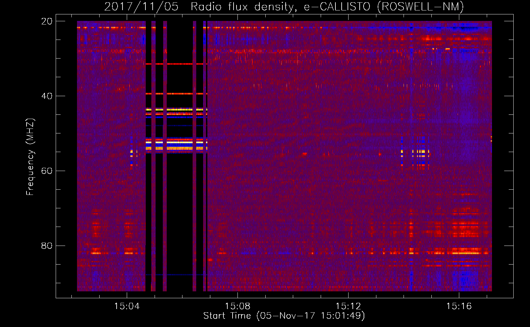Click the time tick label '15:12'
The image size is (530, 327).
348,306
